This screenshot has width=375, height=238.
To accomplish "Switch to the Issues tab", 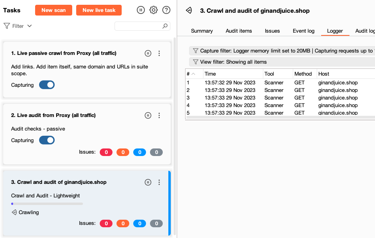I will point(272,31).
